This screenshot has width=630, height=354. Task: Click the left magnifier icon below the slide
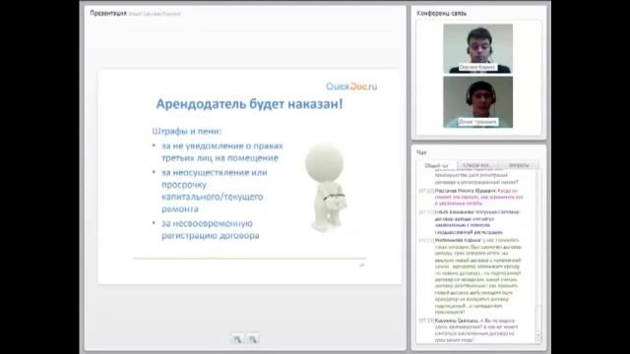coord(237,339)
